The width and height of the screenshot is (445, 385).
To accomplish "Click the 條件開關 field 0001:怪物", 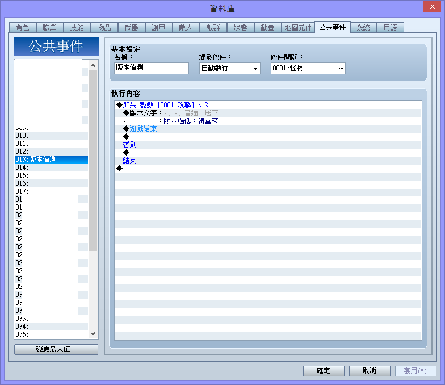I will pos(308,68).
